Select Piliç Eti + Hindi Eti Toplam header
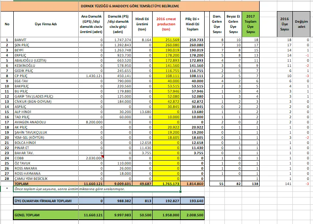The height and width of the screenshot is (224, 313). (192, 24)
